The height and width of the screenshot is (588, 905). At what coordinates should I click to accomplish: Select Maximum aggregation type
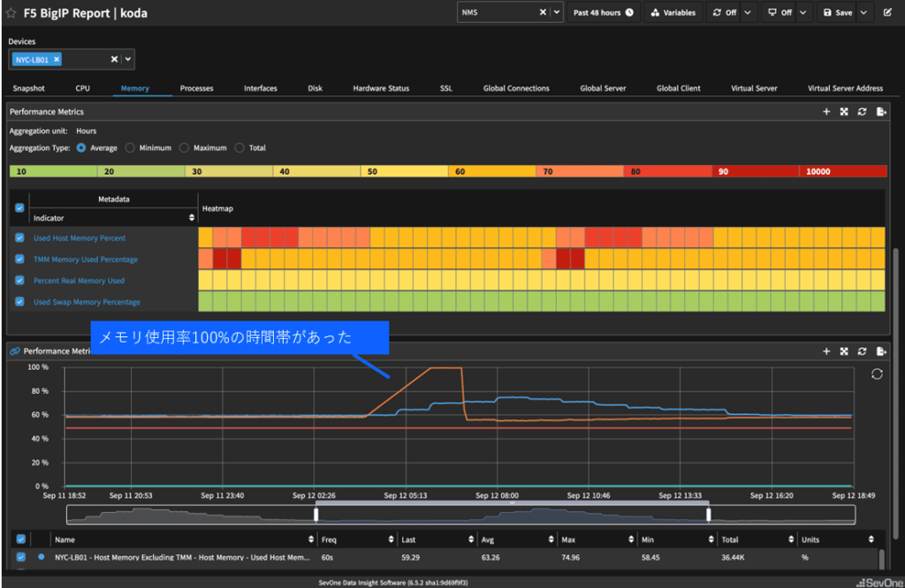click(x=185, y=148)
